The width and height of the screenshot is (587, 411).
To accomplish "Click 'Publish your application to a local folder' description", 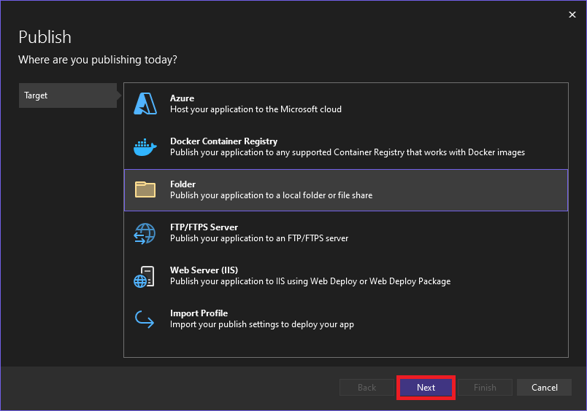I will pyautogui.click(x=271, y=195).
